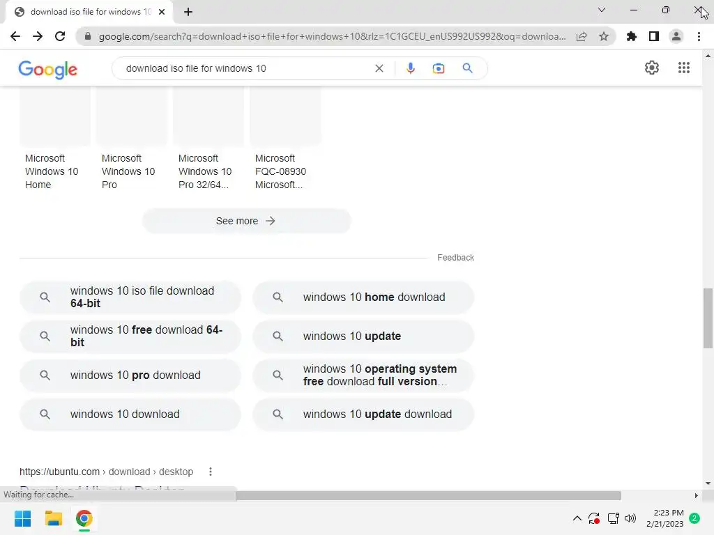The height and width of the screenshot is (535, 714).
Task: Click the Feedback link
Action: point(455,258)
